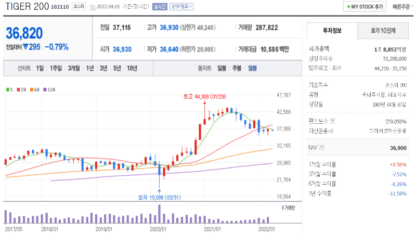
Task: Open the ETF개요 dropdown
Action: click(x=181, y=7)
